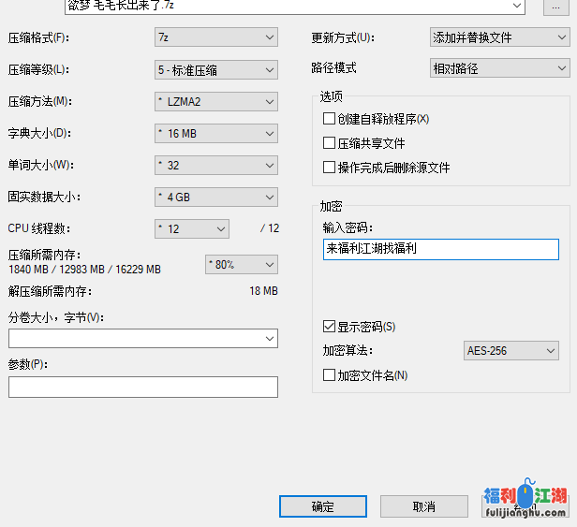Enable 操作完成后删除源文件 checkbox
Viewport: 577px width, 527px height.
tap(329, 168)
